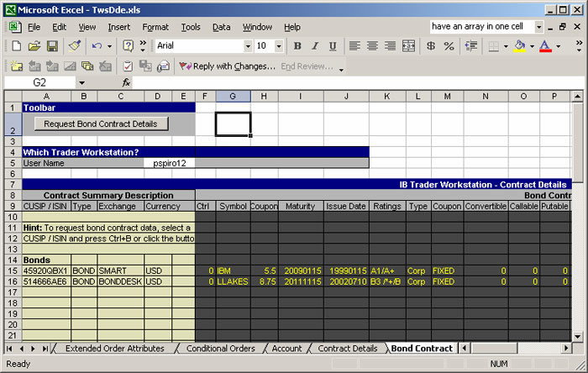588x373 pixels.
Task: Center cell text horizontally
Action: coord(372,46)
